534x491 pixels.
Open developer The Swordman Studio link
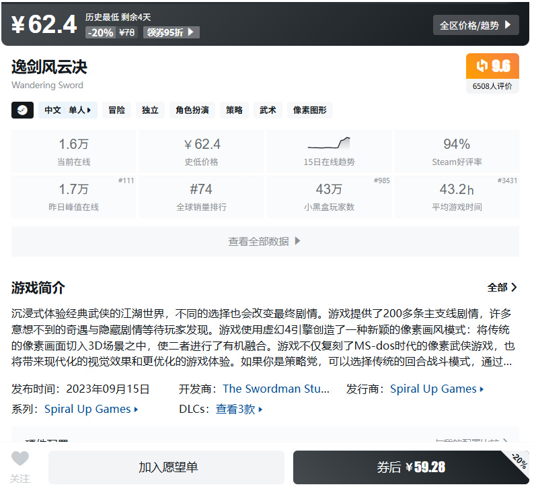(x=276, y=389)
